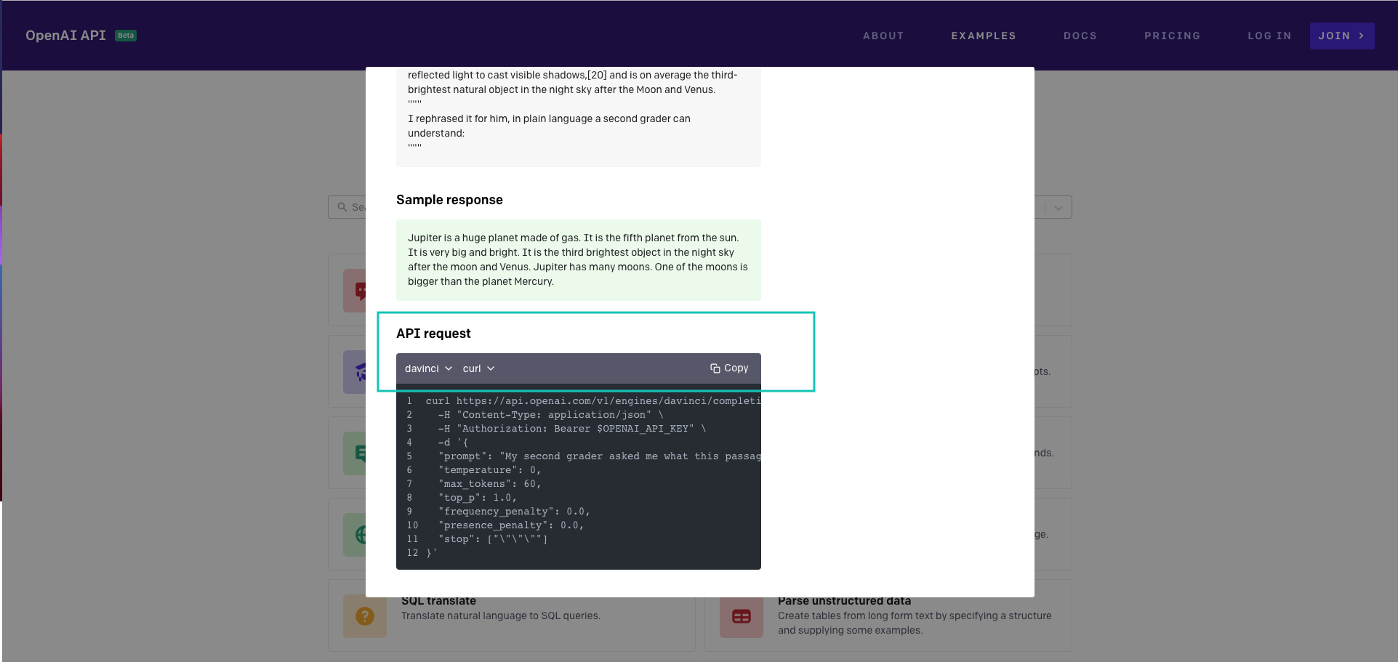Click the Authorization Bearer header line
Image resolution: width=1398 pixels, height=662 pixels.
click(572, 429)
